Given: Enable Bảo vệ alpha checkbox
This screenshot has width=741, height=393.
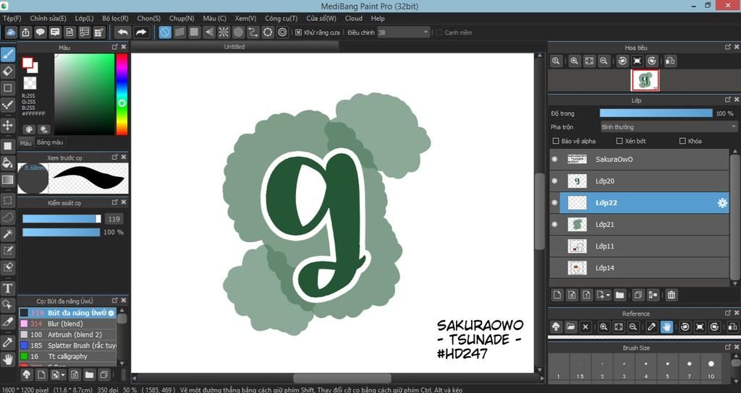Looking at the screenshot, I should click(556, 141).
